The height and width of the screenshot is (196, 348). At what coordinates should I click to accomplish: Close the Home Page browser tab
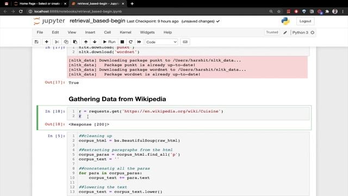coord(65,4)
